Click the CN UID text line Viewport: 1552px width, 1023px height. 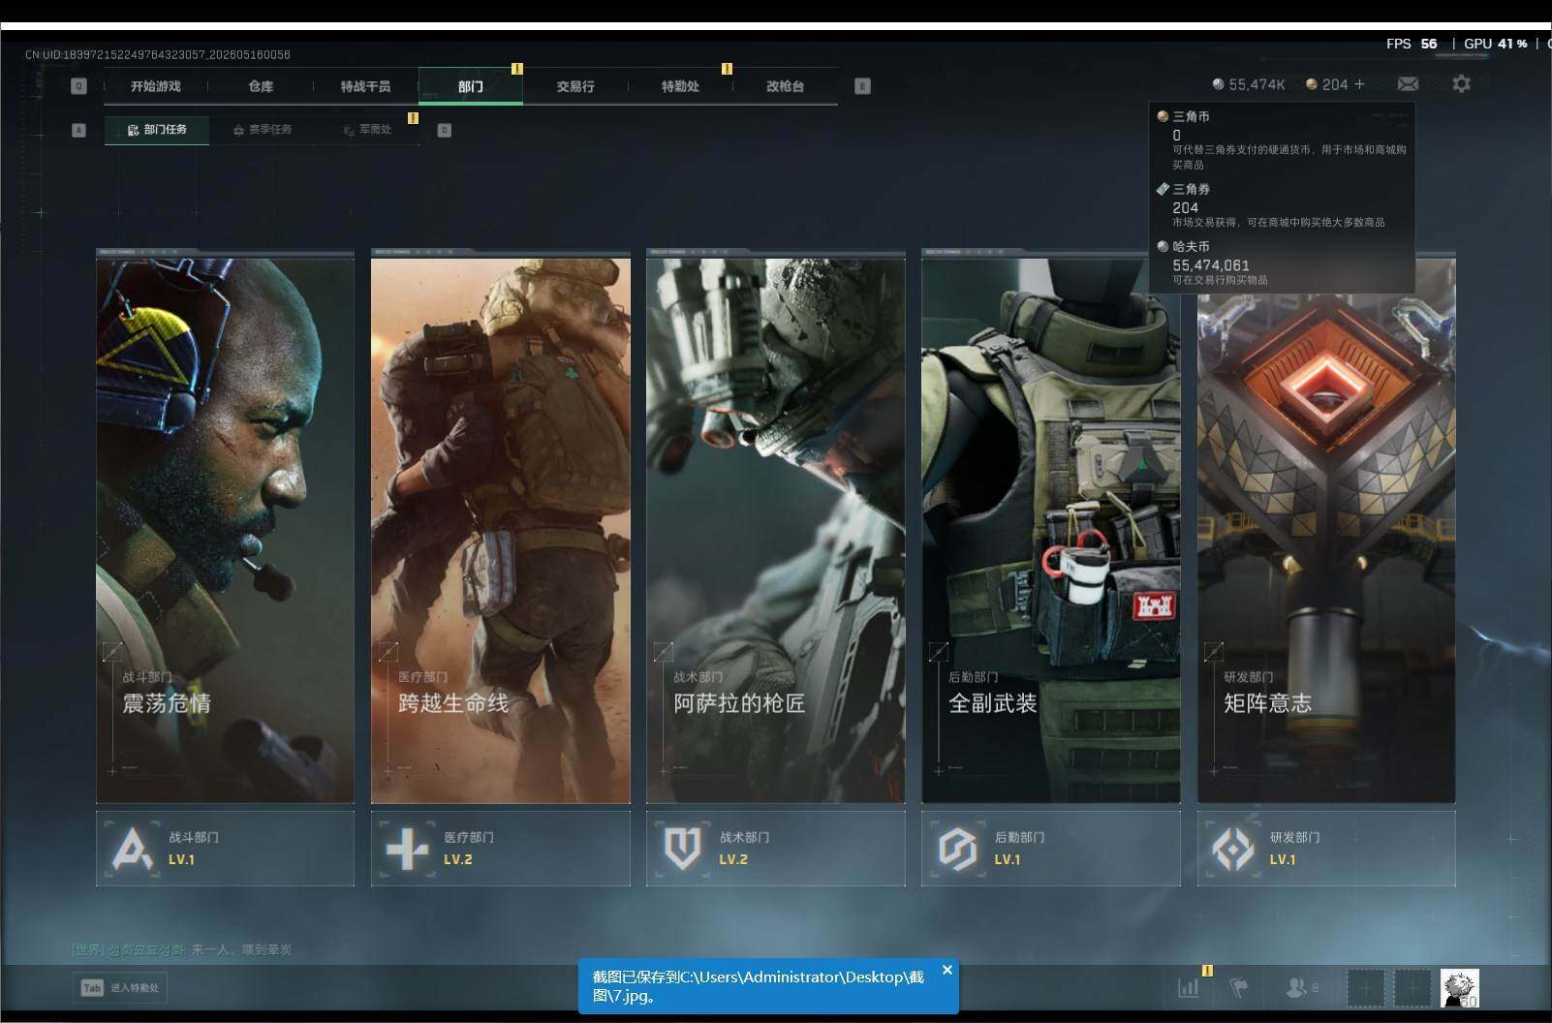(158, 54)
